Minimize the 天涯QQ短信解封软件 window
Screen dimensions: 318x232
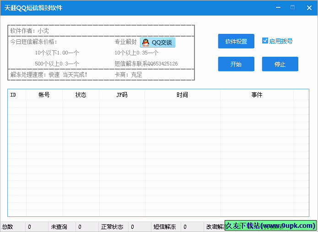[278, 7]
